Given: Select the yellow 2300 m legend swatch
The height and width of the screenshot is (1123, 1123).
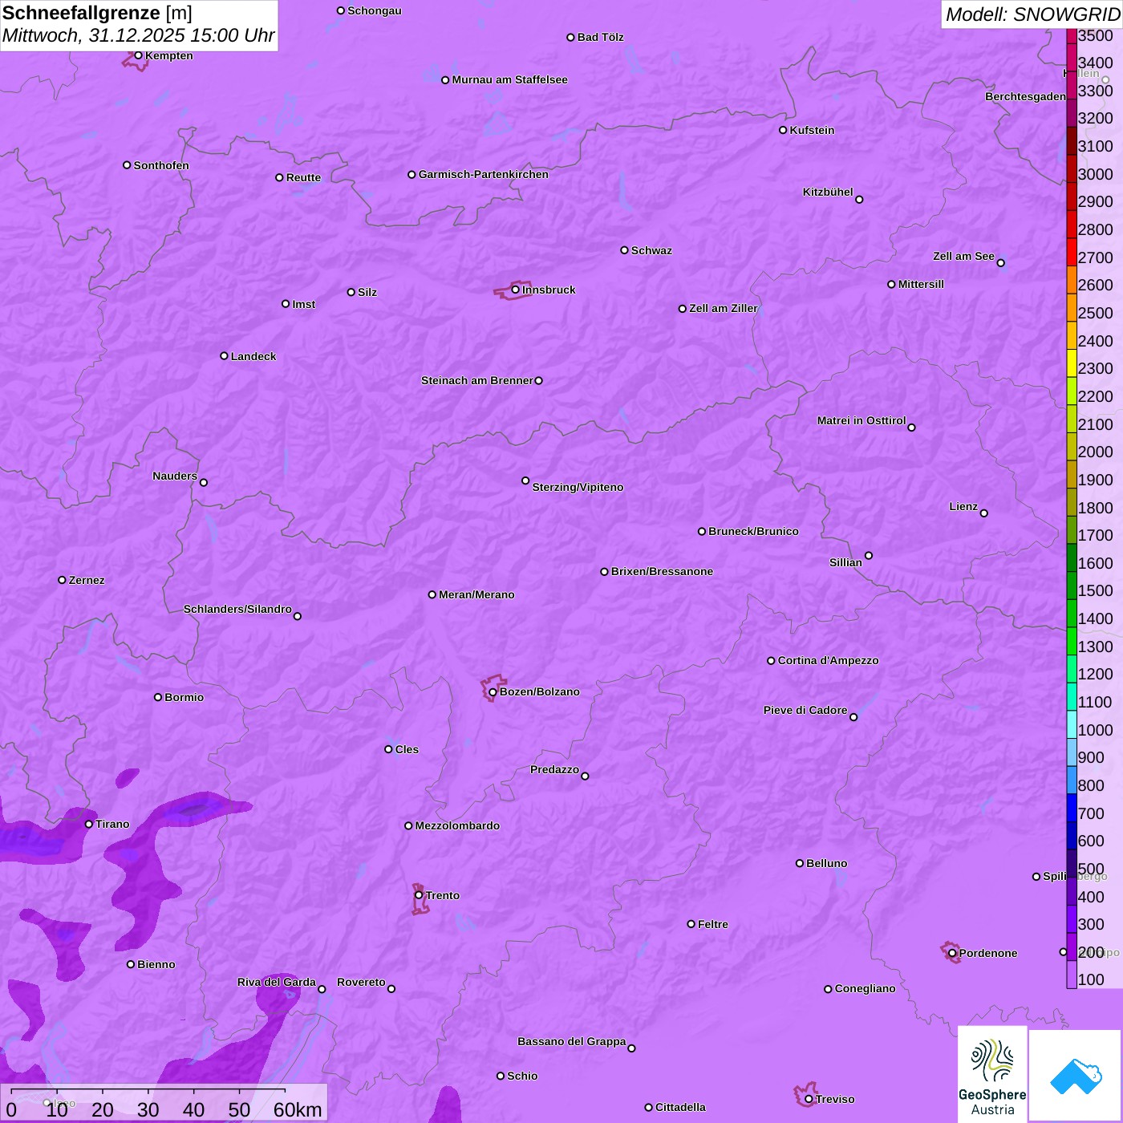Looking at the screenshot, I should click(1072, 363).
